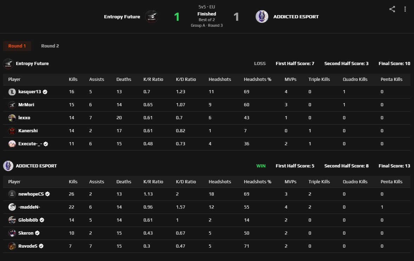The height and width of the screenshot is (261, 414).
Task: Switch to the Round 2 tab
Action: pos(50,46)
